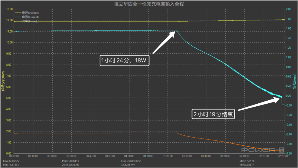298x168 pixels.
Task: Click the Max:12.0552V voltage statistic
Action: [11, 161]
